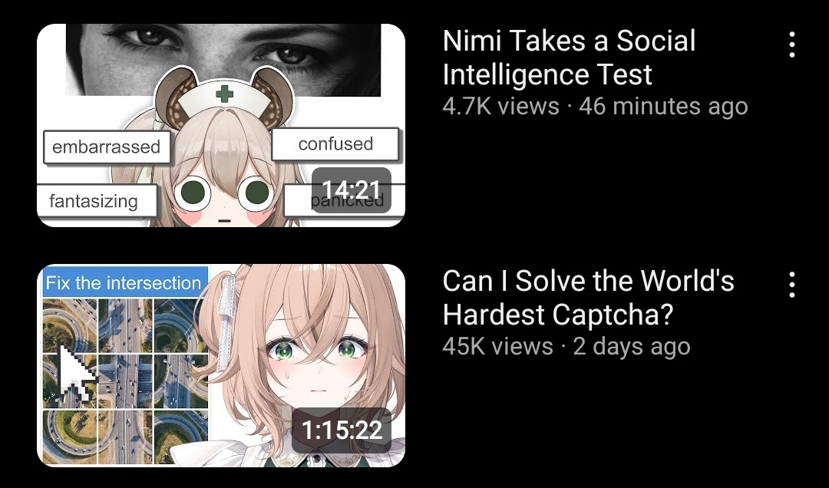829x488 pixels.
Task: Click the 14:21 duration badge
Action: point(351,190)
